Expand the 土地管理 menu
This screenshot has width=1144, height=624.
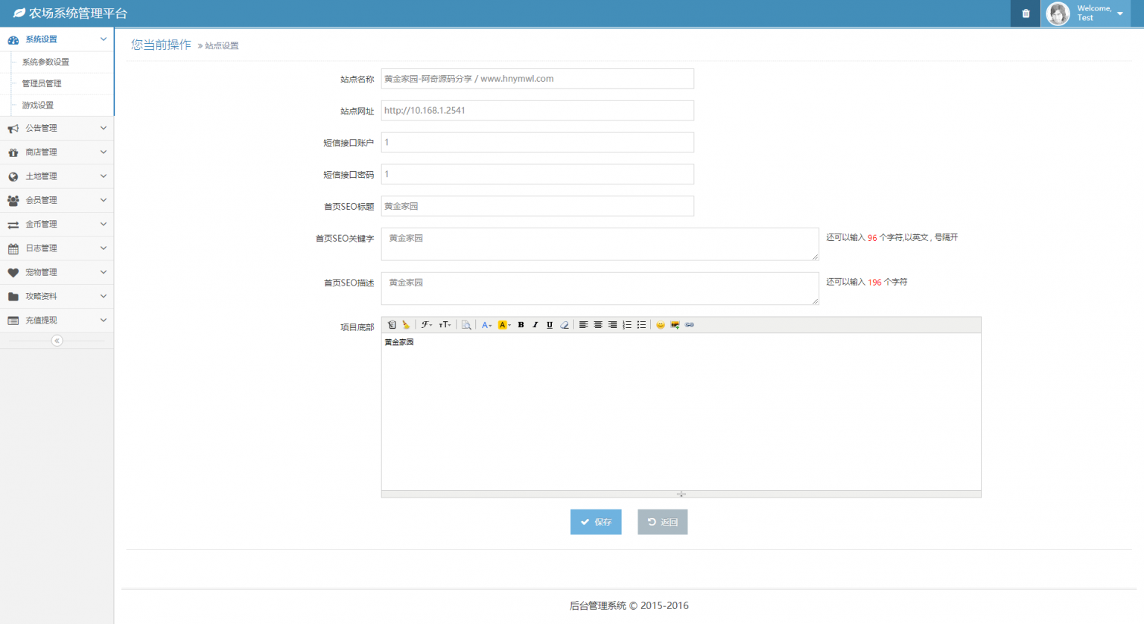tap(57, 176)
